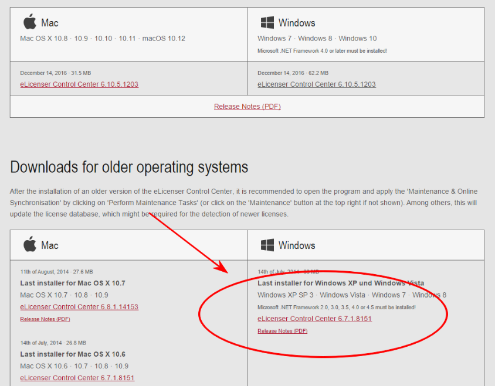
Task: Click 'December 14, 2016 · 31.5 MB' text
Action: 56,73
